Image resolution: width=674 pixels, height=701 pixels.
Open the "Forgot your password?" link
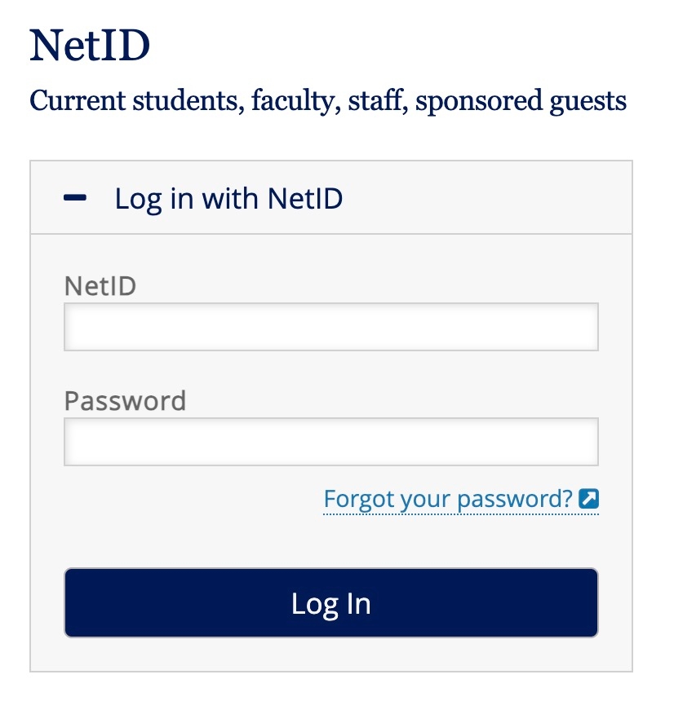pos(448,499)
